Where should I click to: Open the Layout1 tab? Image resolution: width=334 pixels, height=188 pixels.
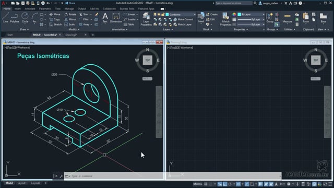coord(22,183)
